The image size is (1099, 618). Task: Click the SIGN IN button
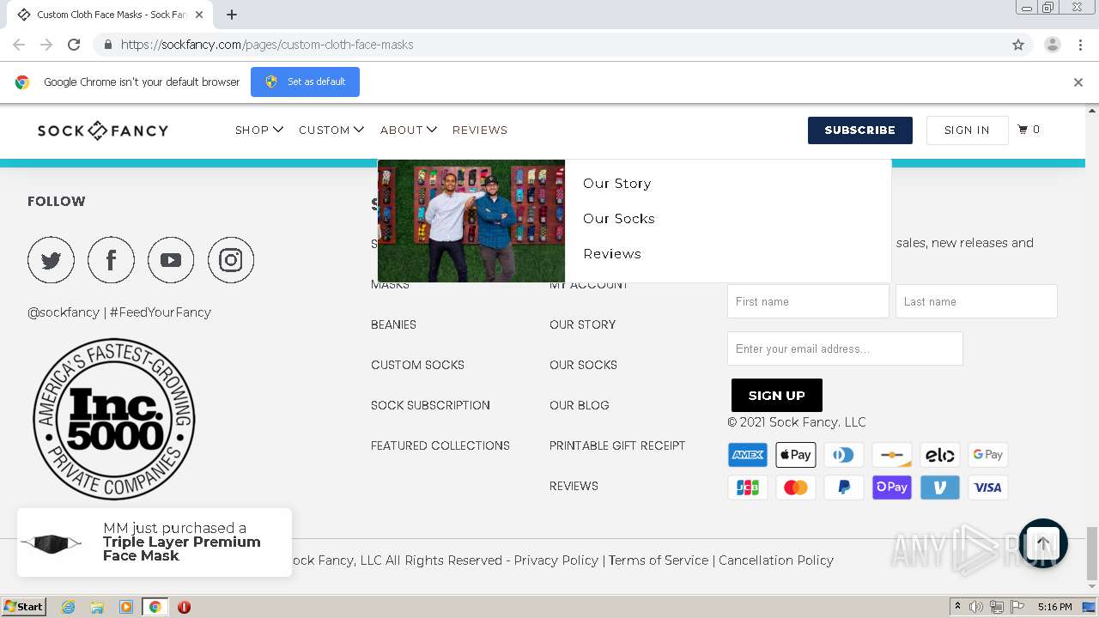click(x=967, y=130)
